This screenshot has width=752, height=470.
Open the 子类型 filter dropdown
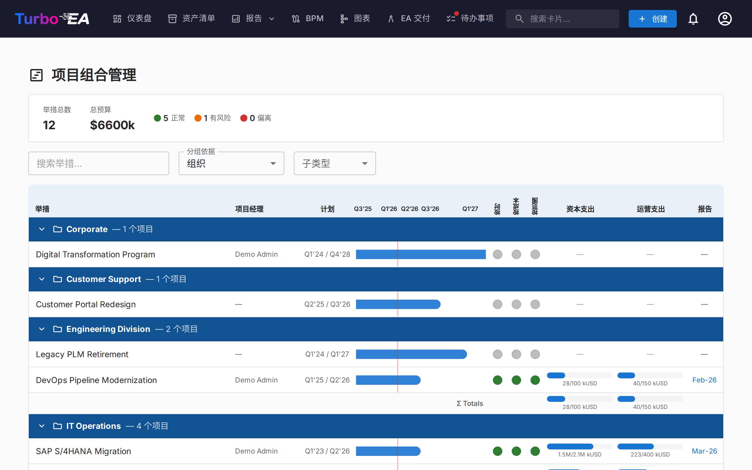(334, 164)
